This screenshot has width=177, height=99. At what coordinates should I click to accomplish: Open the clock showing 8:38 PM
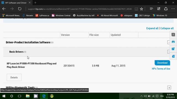[x=170, y=96]
